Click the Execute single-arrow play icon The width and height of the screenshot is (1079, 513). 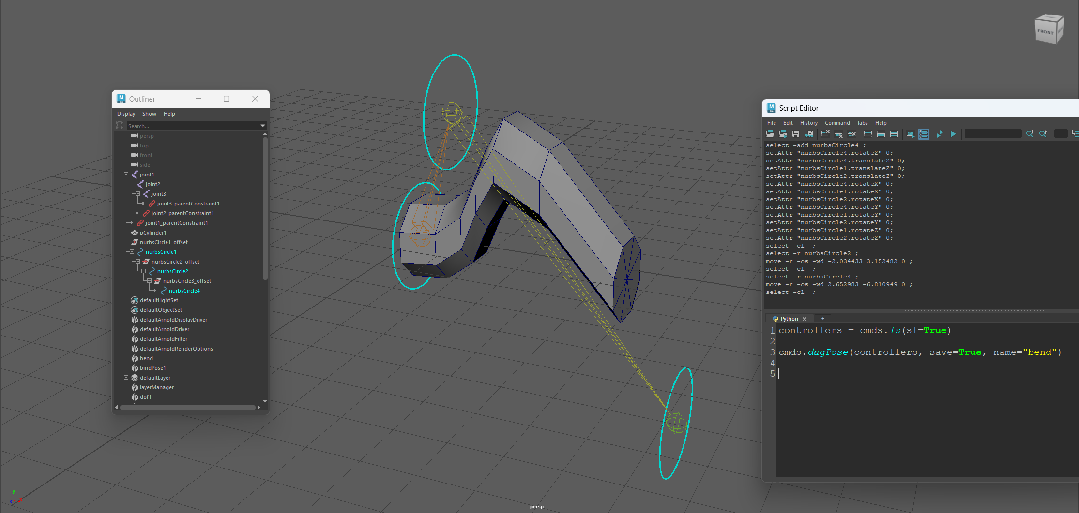953,134
